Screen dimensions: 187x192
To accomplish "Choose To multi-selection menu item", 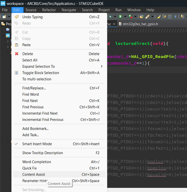I will 59,79.
